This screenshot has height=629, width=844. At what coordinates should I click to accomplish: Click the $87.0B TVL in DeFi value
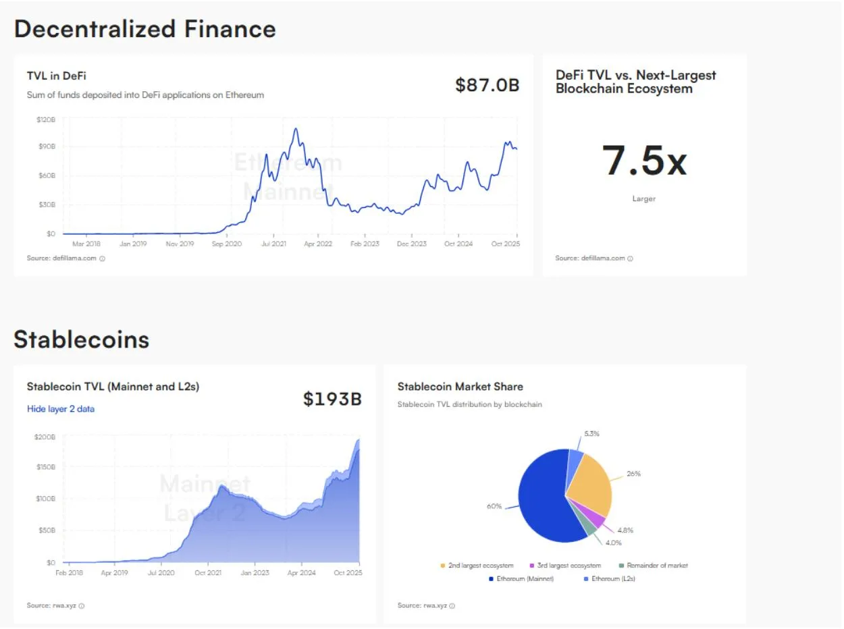487,86
